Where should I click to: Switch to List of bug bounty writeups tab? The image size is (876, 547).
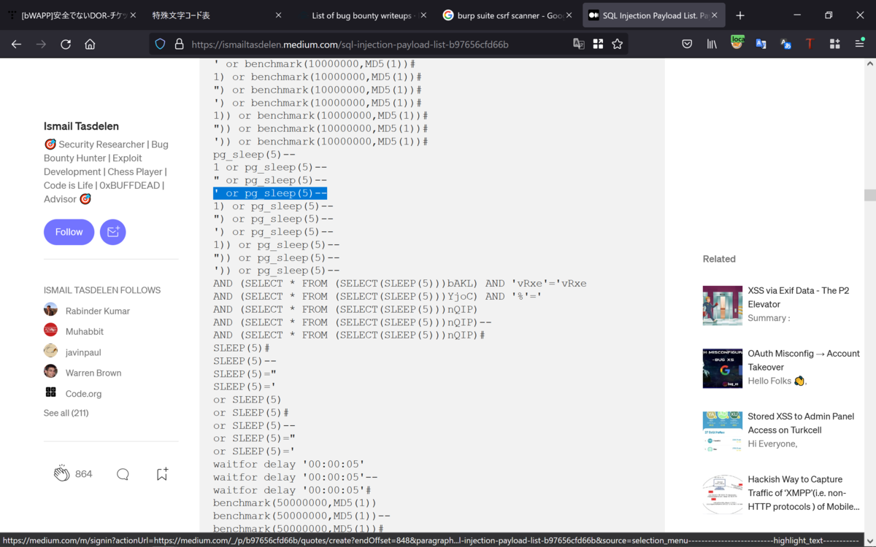tap(361, 15)
